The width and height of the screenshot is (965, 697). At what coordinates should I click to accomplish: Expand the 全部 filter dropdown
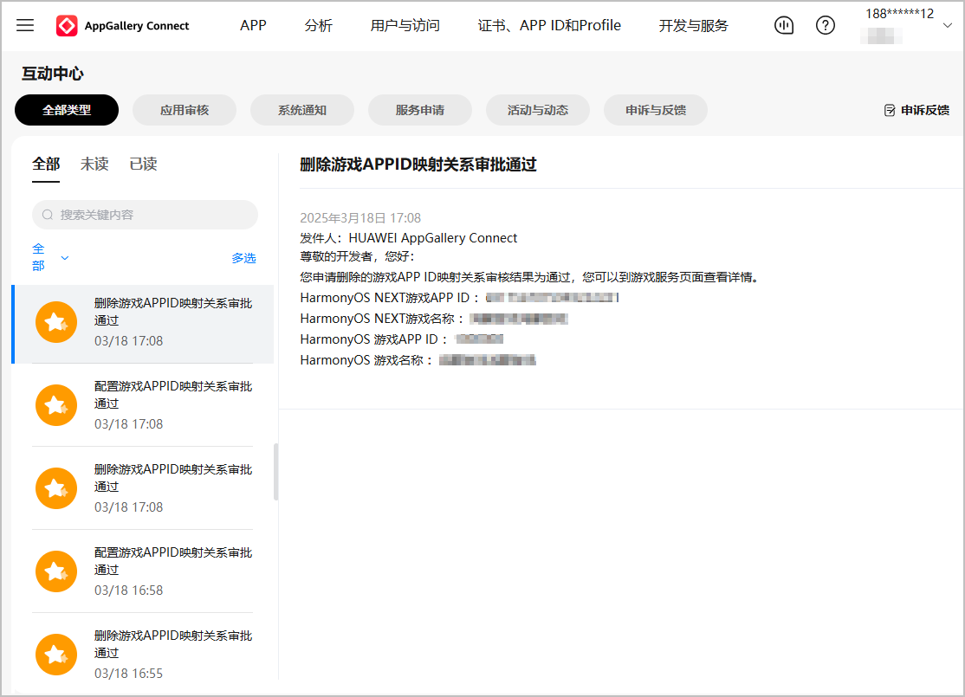point(64,258)
